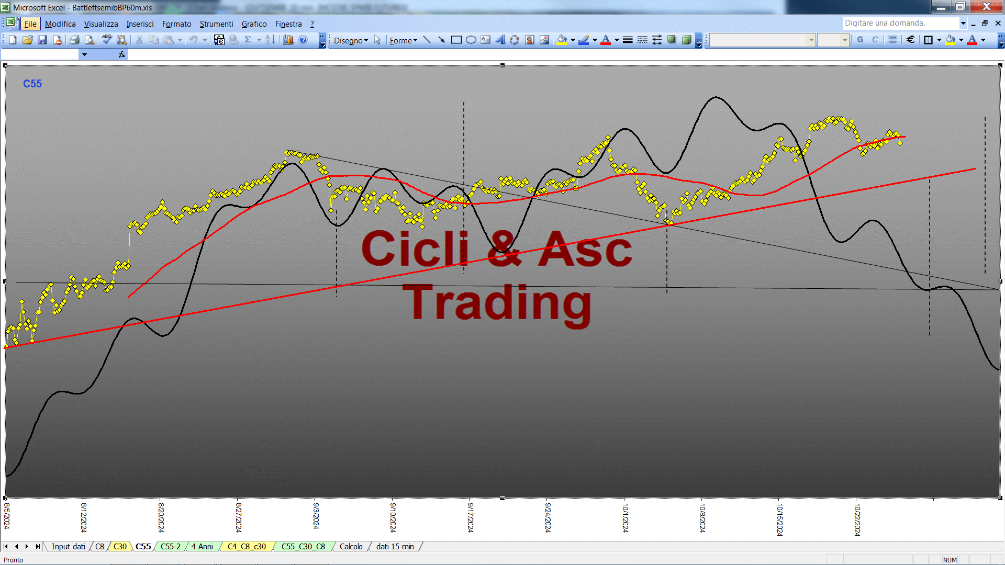Click the Arrow Style icon
Image resolution: width=1005 pixels, height=565 pixels.
(x=657, y=40)
